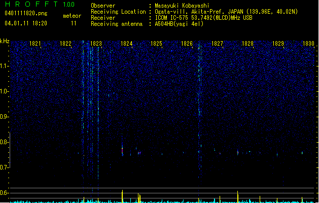Click the bright magenta meteor echo near 1824

(x=122, y=151)
